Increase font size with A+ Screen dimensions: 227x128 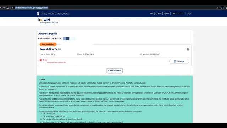tap(174, 14)
